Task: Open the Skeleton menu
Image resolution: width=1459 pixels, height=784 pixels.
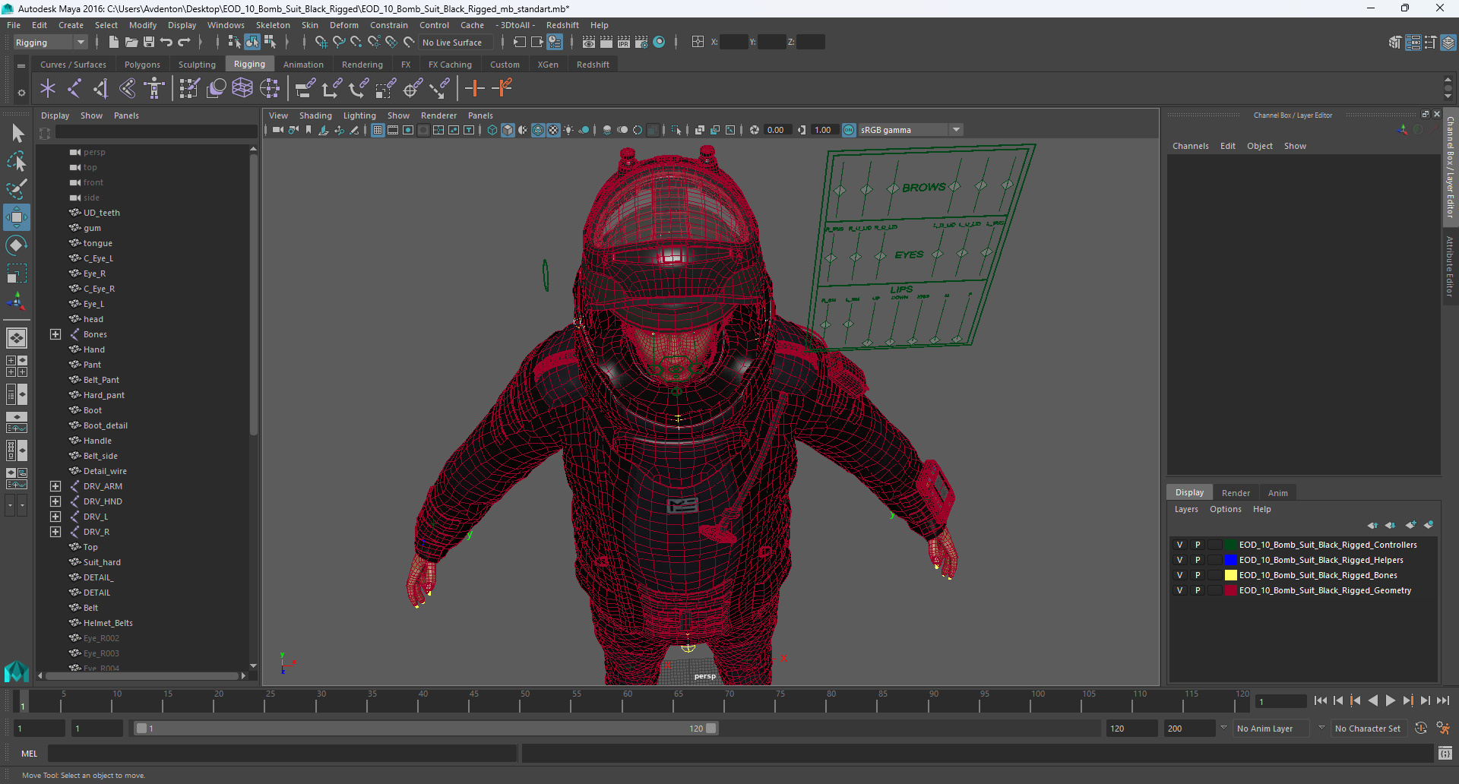Action: [x=273, y=25]
